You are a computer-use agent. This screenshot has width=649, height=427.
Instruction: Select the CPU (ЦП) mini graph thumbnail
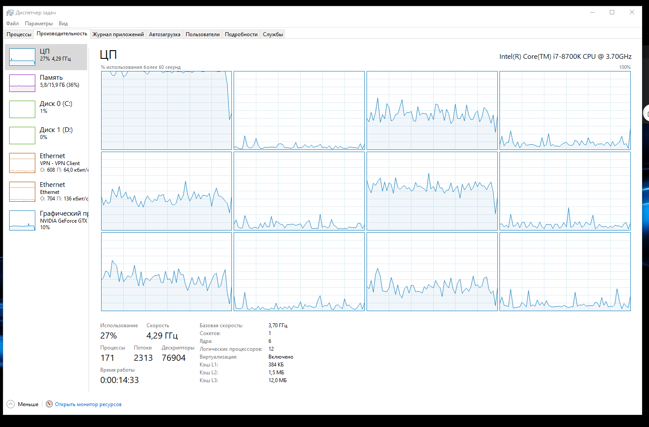pos(22,57)
